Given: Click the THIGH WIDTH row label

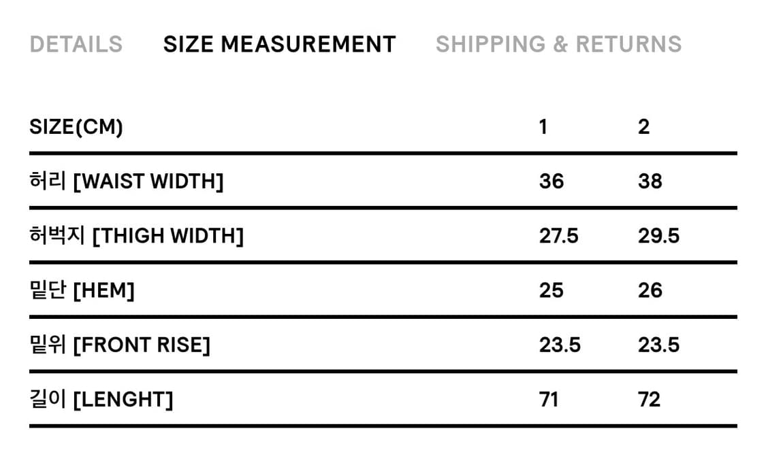Looking at the screenshot, I should (136, 236).
